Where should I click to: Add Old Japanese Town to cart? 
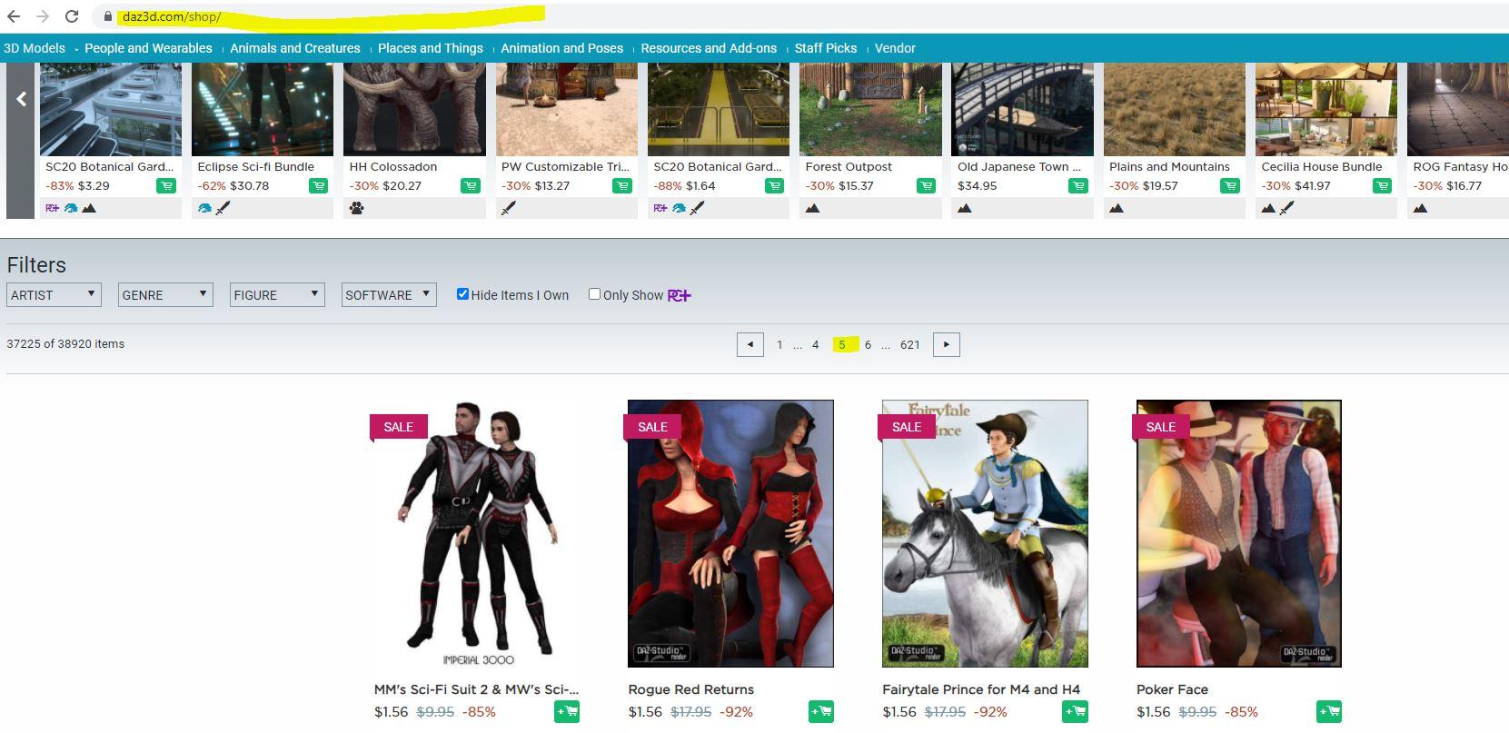[1078, 186]
